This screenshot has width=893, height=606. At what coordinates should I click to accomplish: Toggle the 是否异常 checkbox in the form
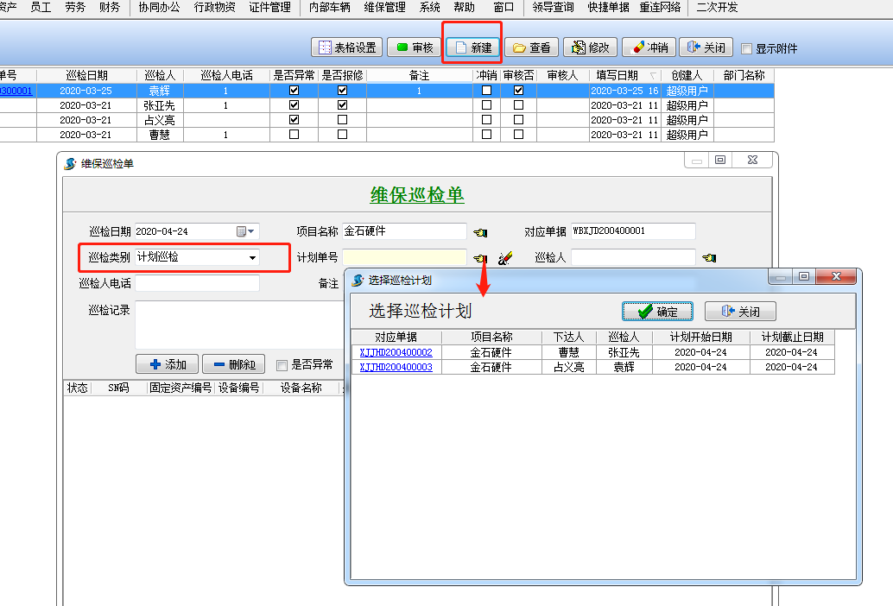[x=282, y=365]
